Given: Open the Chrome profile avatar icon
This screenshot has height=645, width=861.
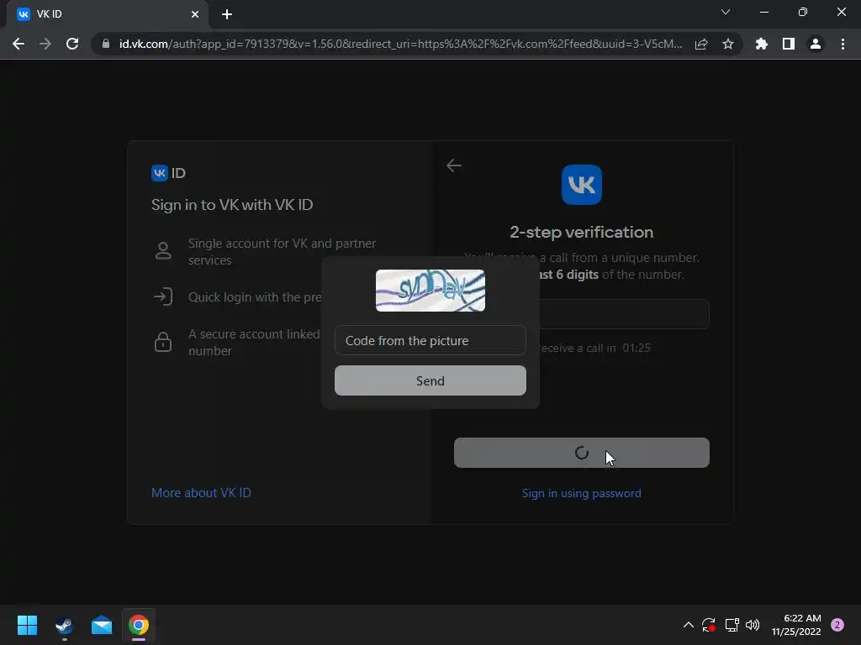Looking at the screenshot, I should click(816, 44).
